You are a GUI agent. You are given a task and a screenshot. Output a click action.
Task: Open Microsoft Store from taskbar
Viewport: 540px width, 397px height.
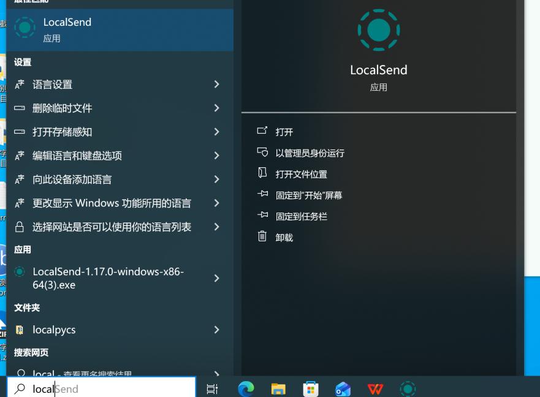(x=311, y=389)
